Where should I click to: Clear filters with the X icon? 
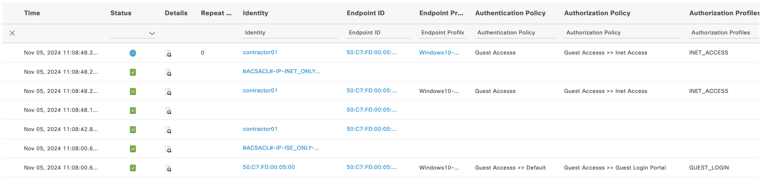pyautogui.click(x=12, y=33)
